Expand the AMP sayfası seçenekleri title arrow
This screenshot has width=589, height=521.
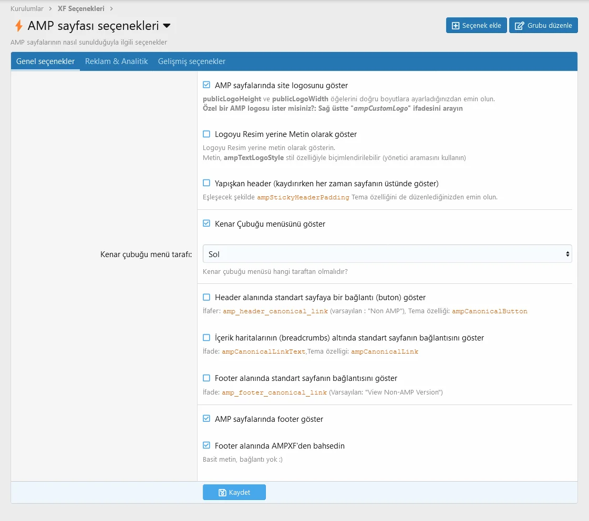(x=167, y=26)
